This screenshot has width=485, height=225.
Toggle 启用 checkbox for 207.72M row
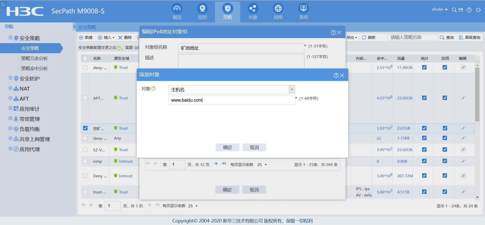[x=445, y=176]
